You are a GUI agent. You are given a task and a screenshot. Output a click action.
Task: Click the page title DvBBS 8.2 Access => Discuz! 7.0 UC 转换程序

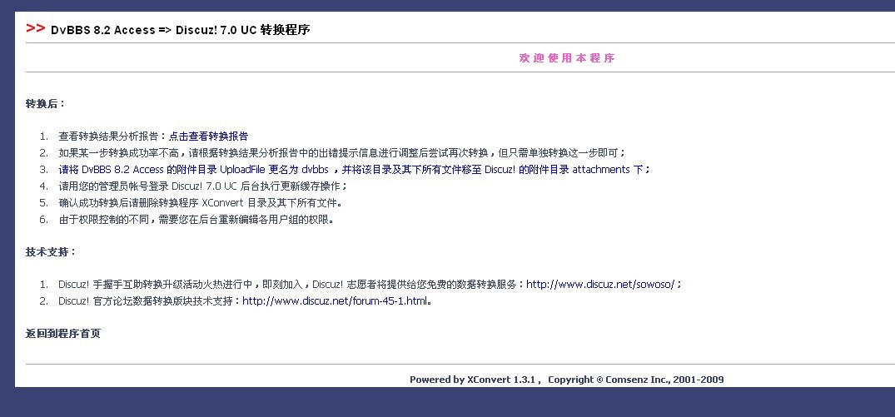pyautogui.click(x=181, y=30)
